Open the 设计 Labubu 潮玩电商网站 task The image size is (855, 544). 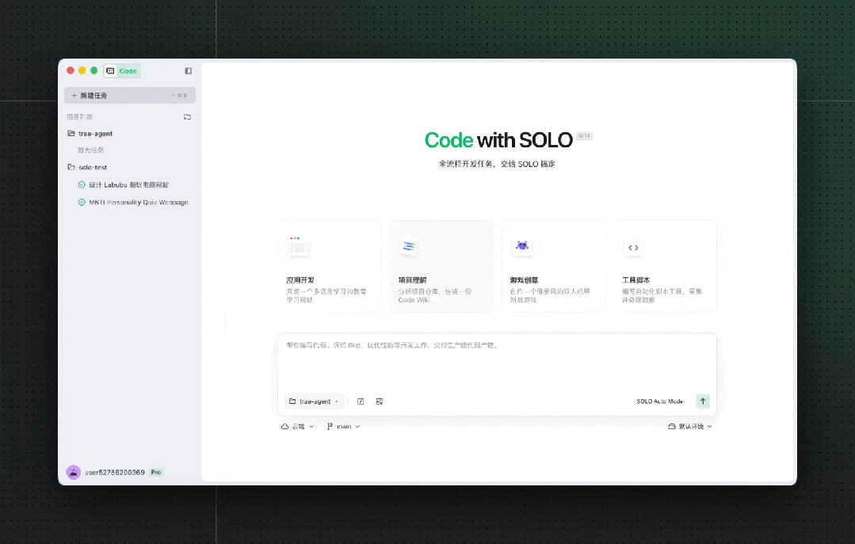click(128, 185)
